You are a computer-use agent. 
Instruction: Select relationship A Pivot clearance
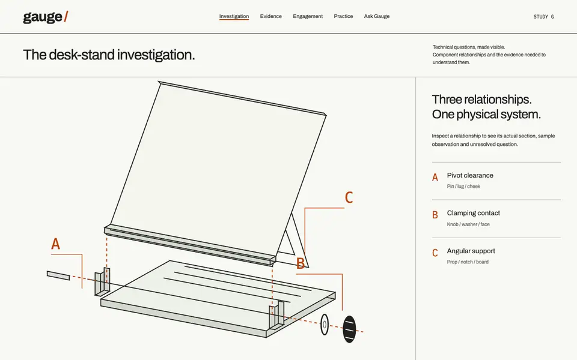click(496, 181)
